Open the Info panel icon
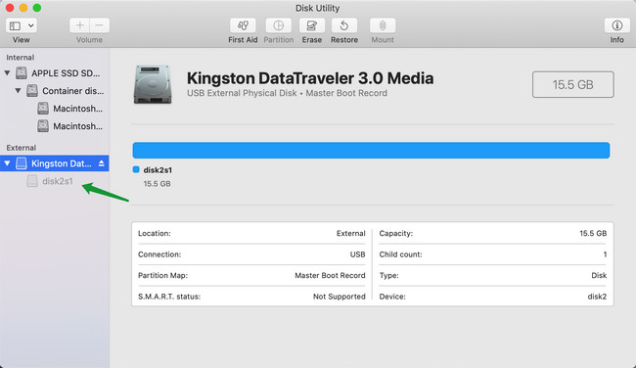The height and width of the screenshot is (368, 636). pyautogui.click(x=617, y=25)
